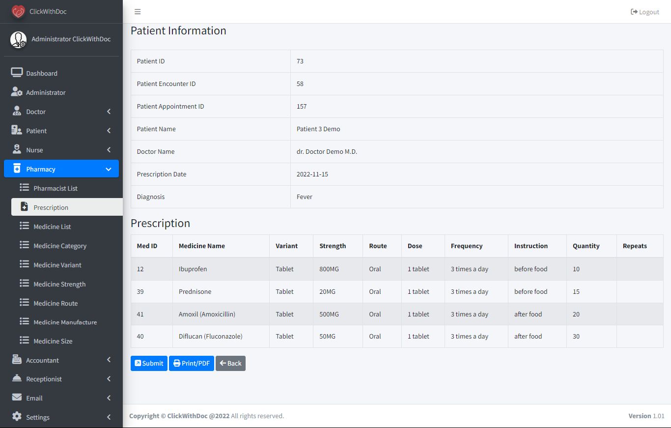Expand the Doctor submenu chevron
Image resolution: width=671 pixels, height=428 pixels.
click(x=109, y=112)
